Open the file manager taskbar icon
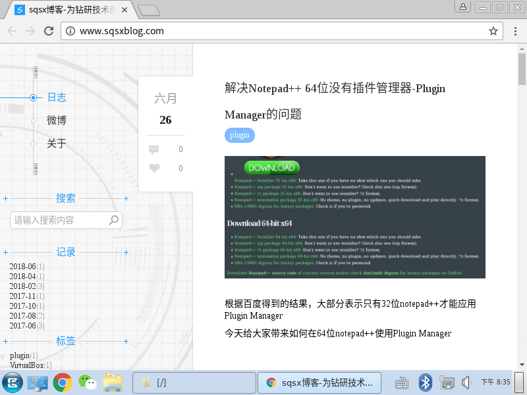 click(x=112, y=382)
